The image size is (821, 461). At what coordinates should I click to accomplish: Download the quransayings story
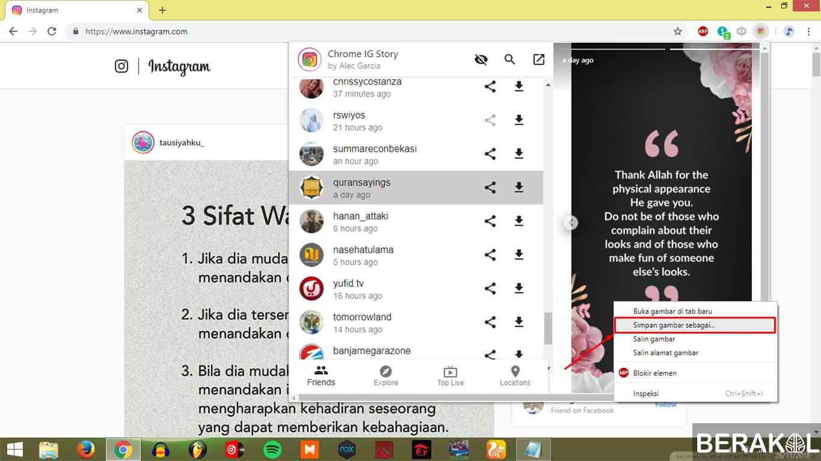point(519,188)
